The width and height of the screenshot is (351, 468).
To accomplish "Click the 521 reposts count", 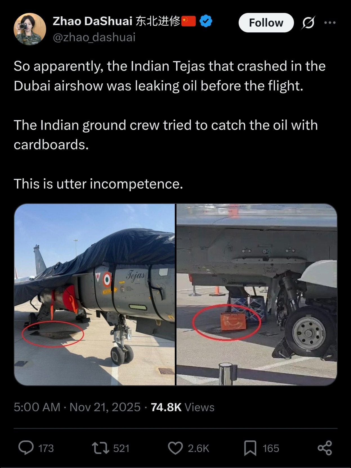I will [x=121, y=448].
